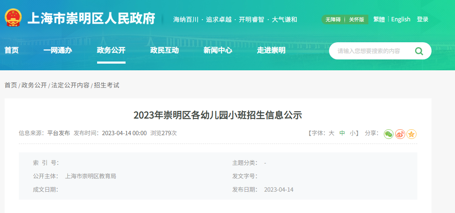Viewport: 455px width, 213px height.
Task: Open the 政务公开 menu
Action: (x=111, y=50)
